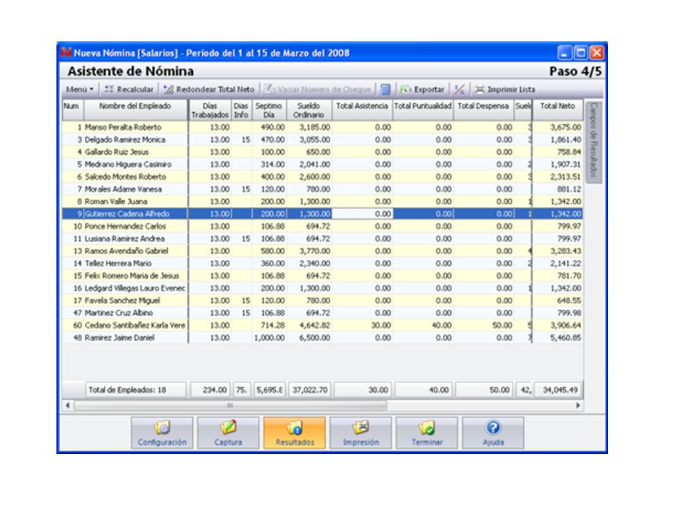Click Recalcular in the toolbar

tap(129, 89)
